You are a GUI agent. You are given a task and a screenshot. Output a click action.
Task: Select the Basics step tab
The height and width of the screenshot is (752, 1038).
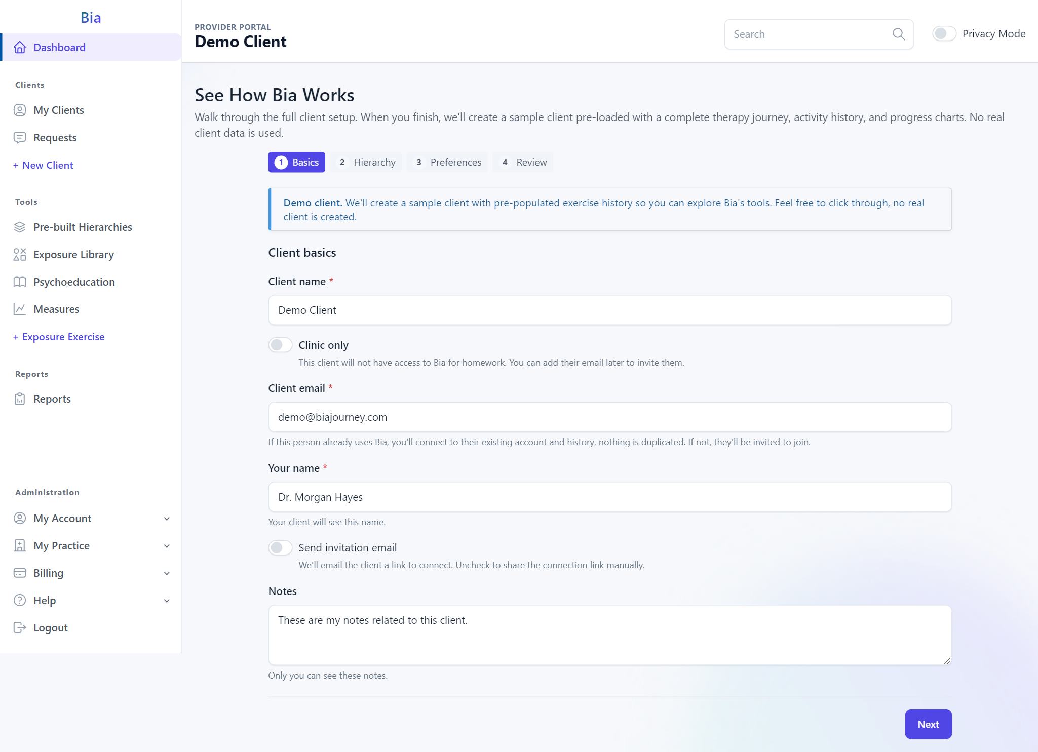[x=297, y=162]
